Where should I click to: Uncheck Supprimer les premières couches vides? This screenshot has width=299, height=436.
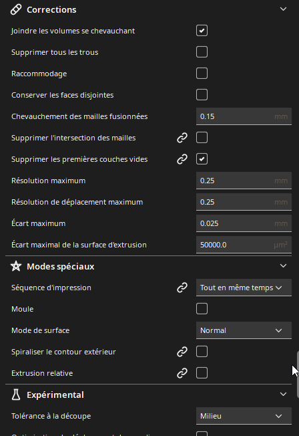pos(202,159)
